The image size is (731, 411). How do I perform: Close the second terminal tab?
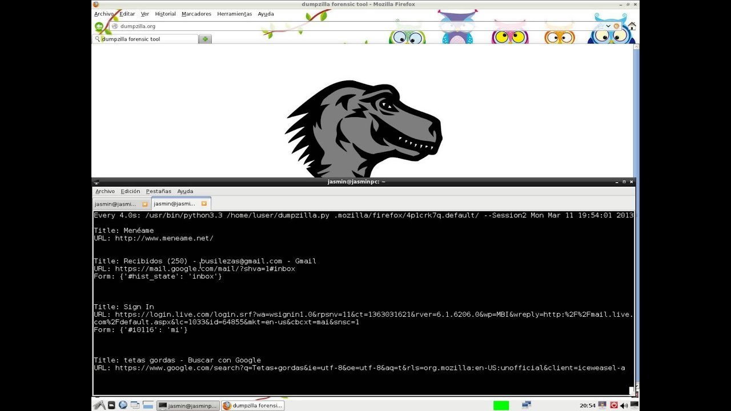[x=204, y=203]
